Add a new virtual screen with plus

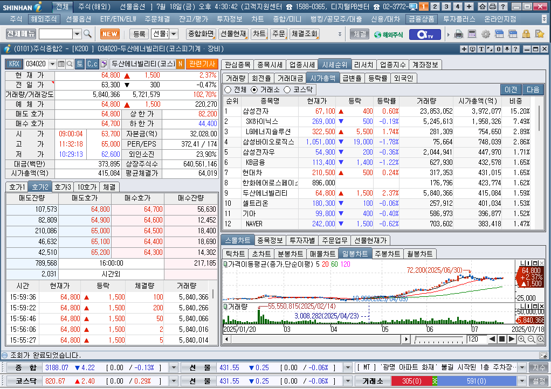click(469, 6)
